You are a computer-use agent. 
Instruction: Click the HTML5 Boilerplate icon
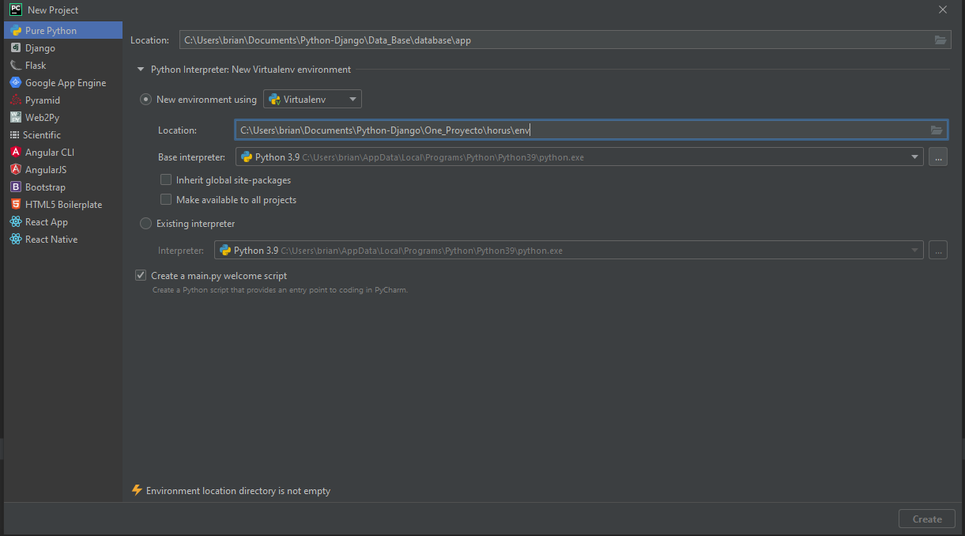pyautogui.click(x=16, y=205)
